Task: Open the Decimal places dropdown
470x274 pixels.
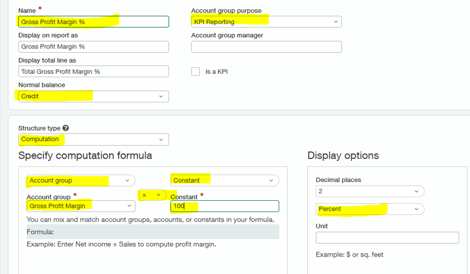Action: point(370,191)
